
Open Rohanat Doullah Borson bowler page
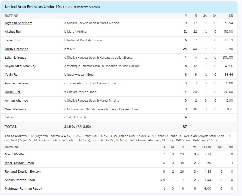23,172
